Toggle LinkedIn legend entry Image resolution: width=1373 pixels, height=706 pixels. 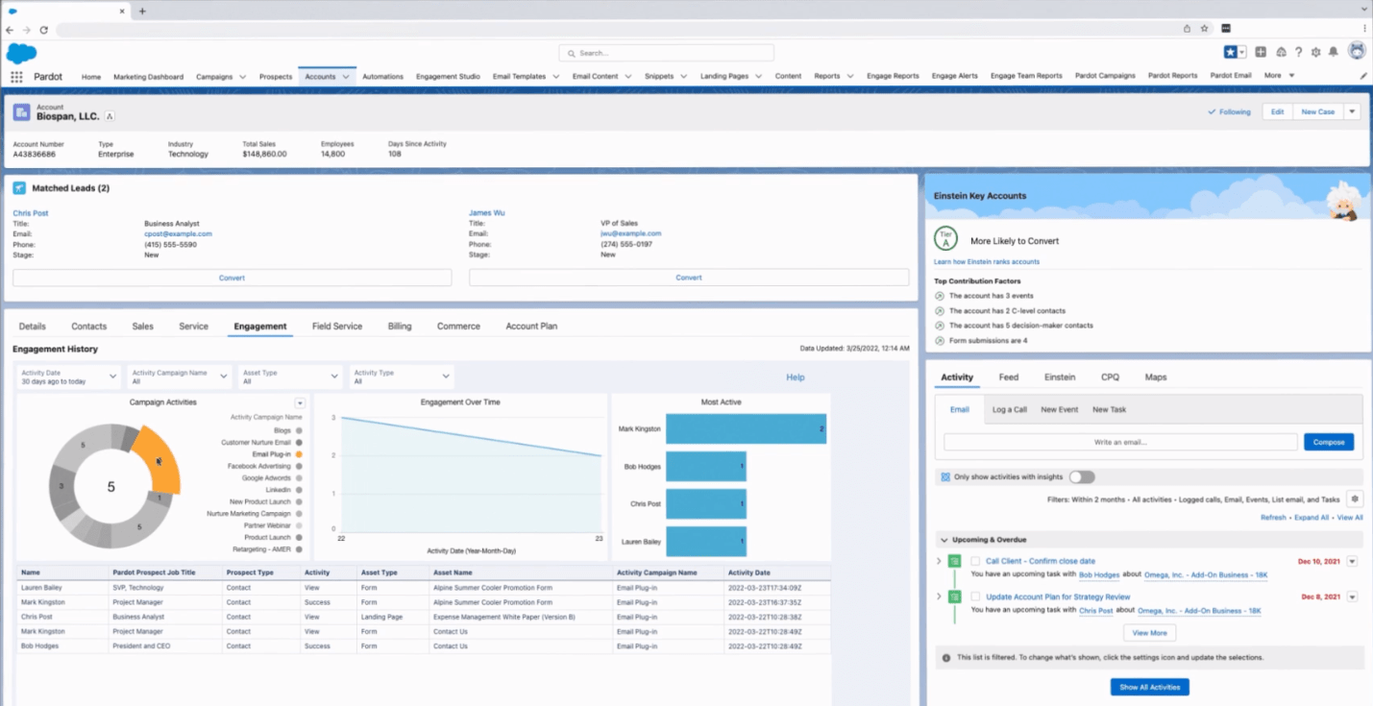pos(284,490)
